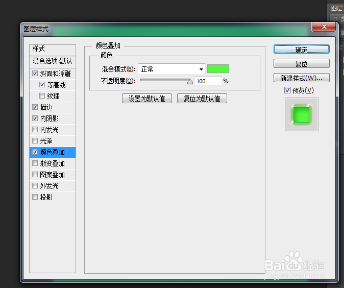Open the 图案叠加 settings row

[53, 175]
